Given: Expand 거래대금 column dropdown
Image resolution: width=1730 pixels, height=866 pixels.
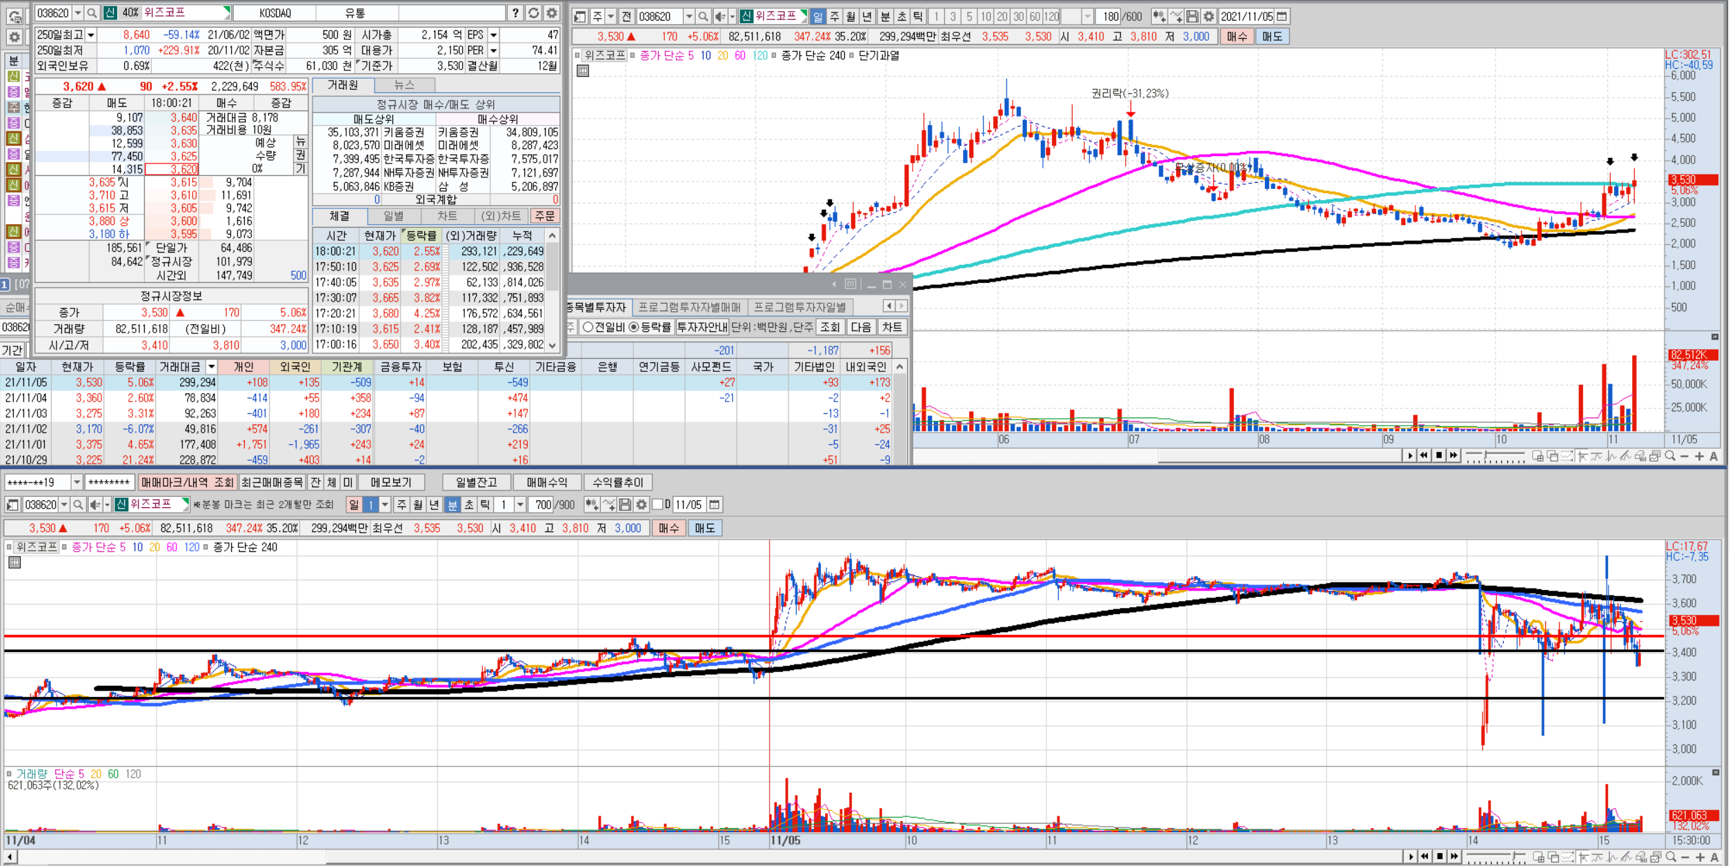Looking at the screenshot, I should (x=212, y=366).
